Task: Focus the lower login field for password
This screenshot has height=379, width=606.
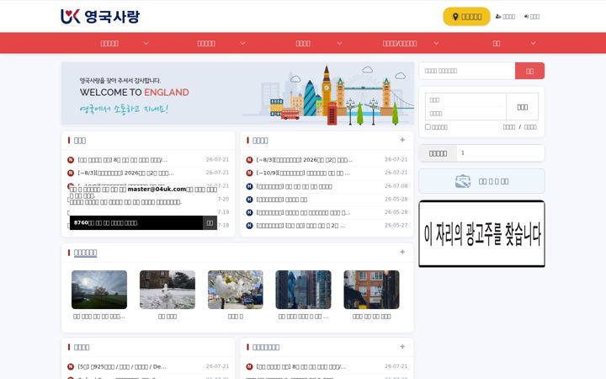Action: pos(465,114)
